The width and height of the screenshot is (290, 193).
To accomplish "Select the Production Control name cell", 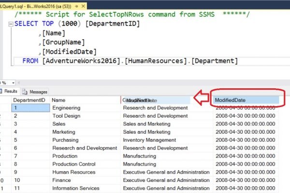I will click(x=85, y=164).
